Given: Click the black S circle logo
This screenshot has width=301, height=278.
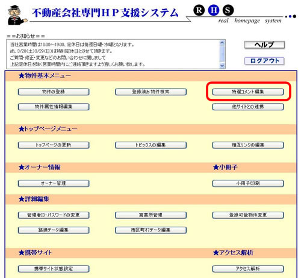Looking at the screenshot, I should [x=228, y=10].
